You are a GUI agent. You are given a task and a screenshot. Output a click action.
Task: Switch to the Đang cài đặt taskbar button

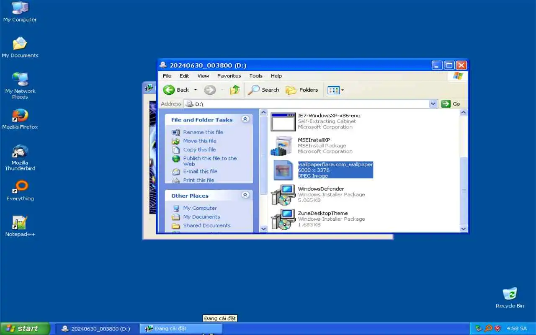pos(180,329)
